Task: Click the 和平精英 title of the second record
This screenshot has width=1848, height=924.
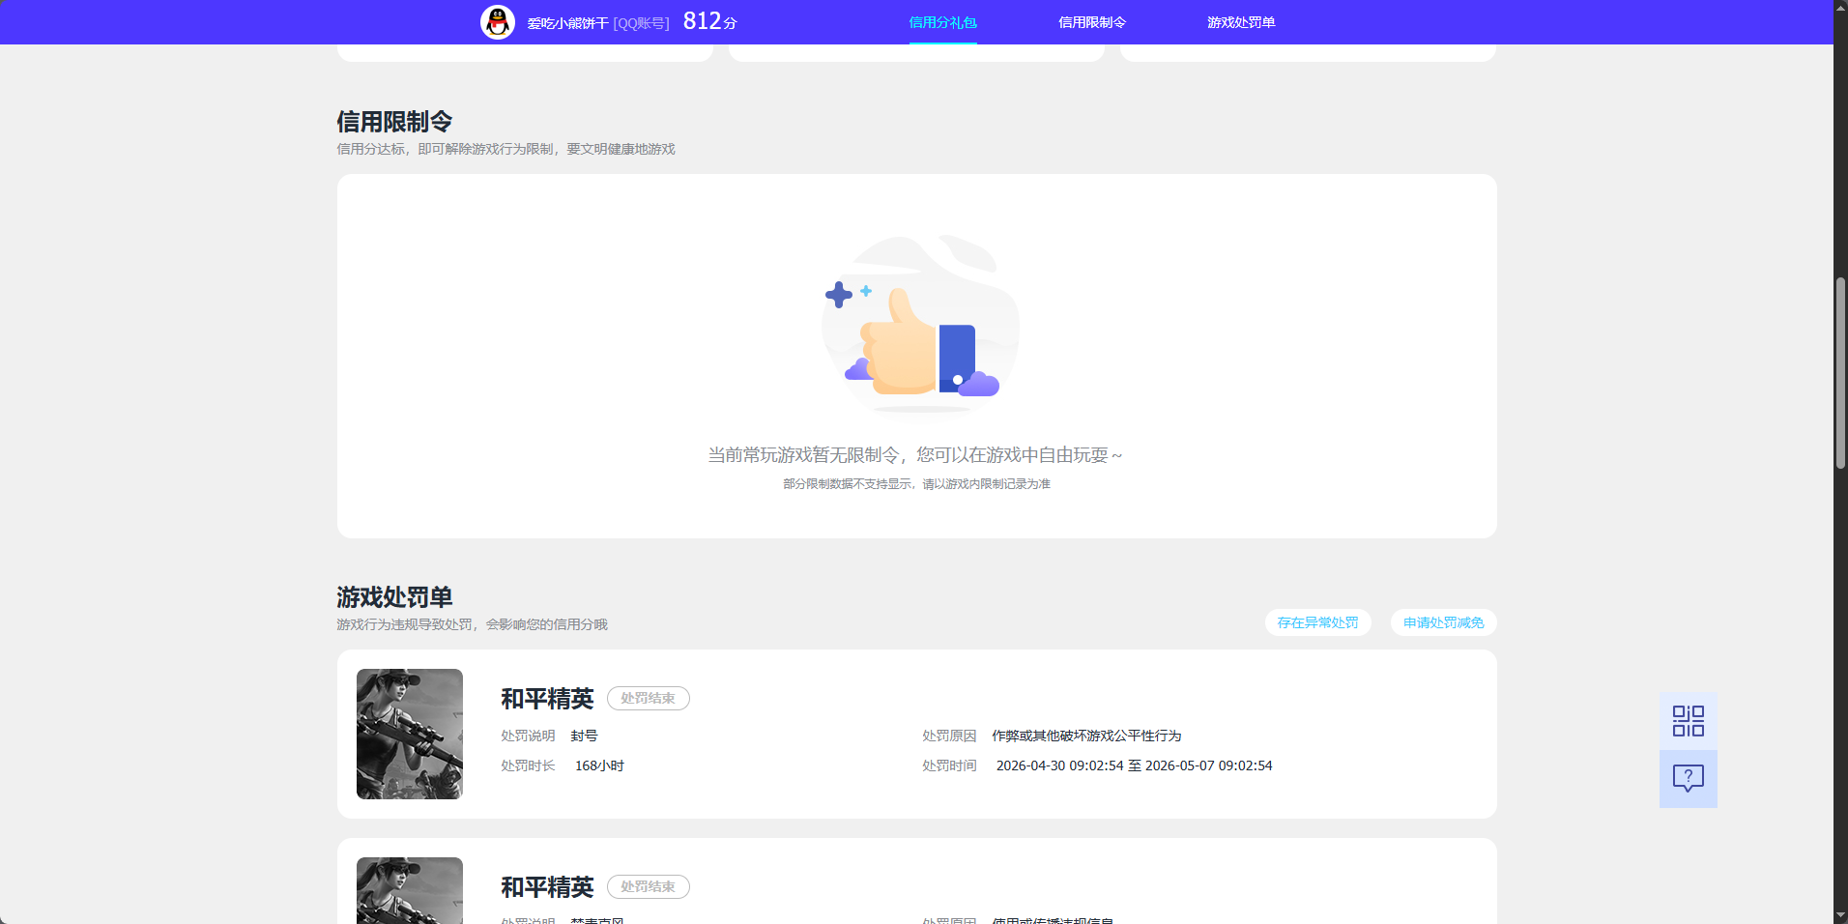Action: [547, 887]
